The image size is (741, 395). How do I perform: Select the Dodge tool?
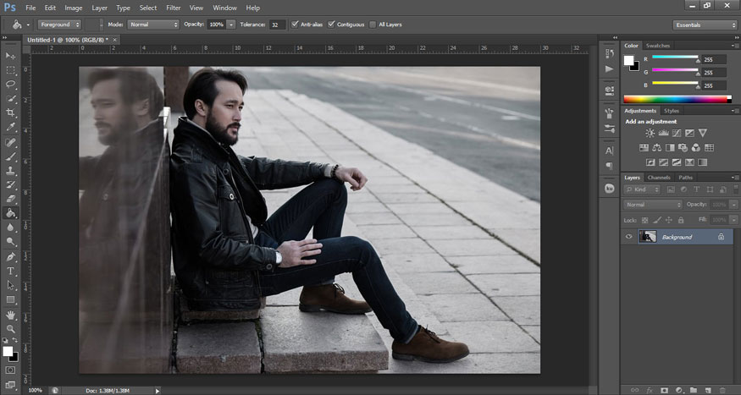pyautogui.click(x=10, y=242)
